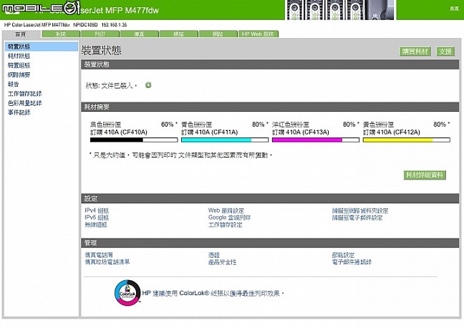This screenshot has height=328, width=464.
Task: Open the 掃描至電子郵件設定 link
Action: click(x=357, y=218)
